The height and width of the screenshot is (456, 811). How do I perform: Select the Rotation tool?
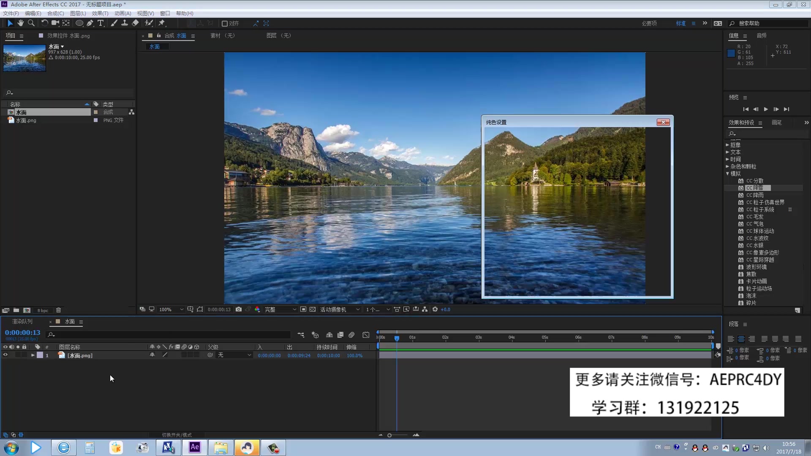click(44, 23)
